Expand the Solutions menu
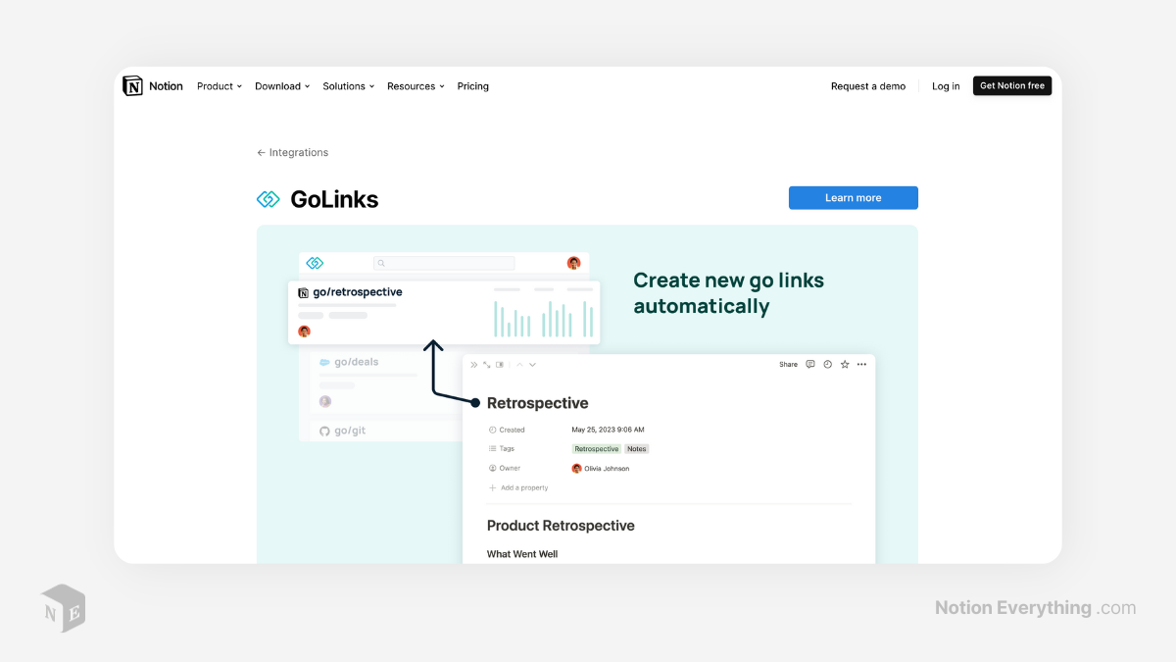This screenshot has width=1176, height=662. pyautogui.click(x=346, y=85)
